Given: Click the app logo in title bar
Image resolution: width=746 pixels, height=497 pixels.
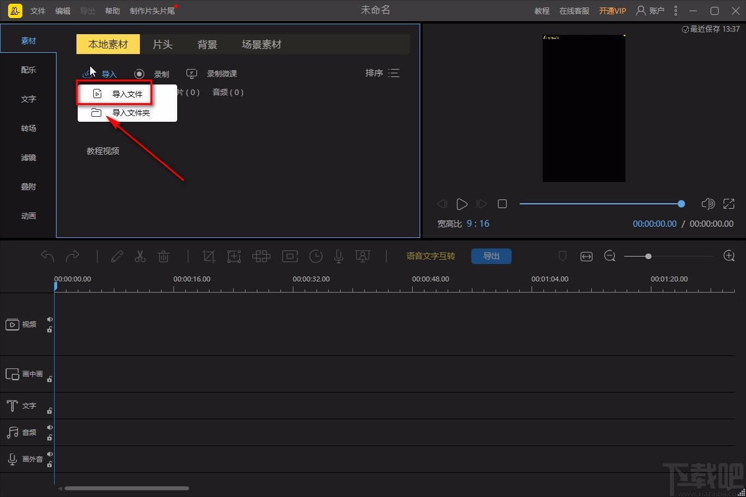Looking at the screenshot, I should pos(16,11).
